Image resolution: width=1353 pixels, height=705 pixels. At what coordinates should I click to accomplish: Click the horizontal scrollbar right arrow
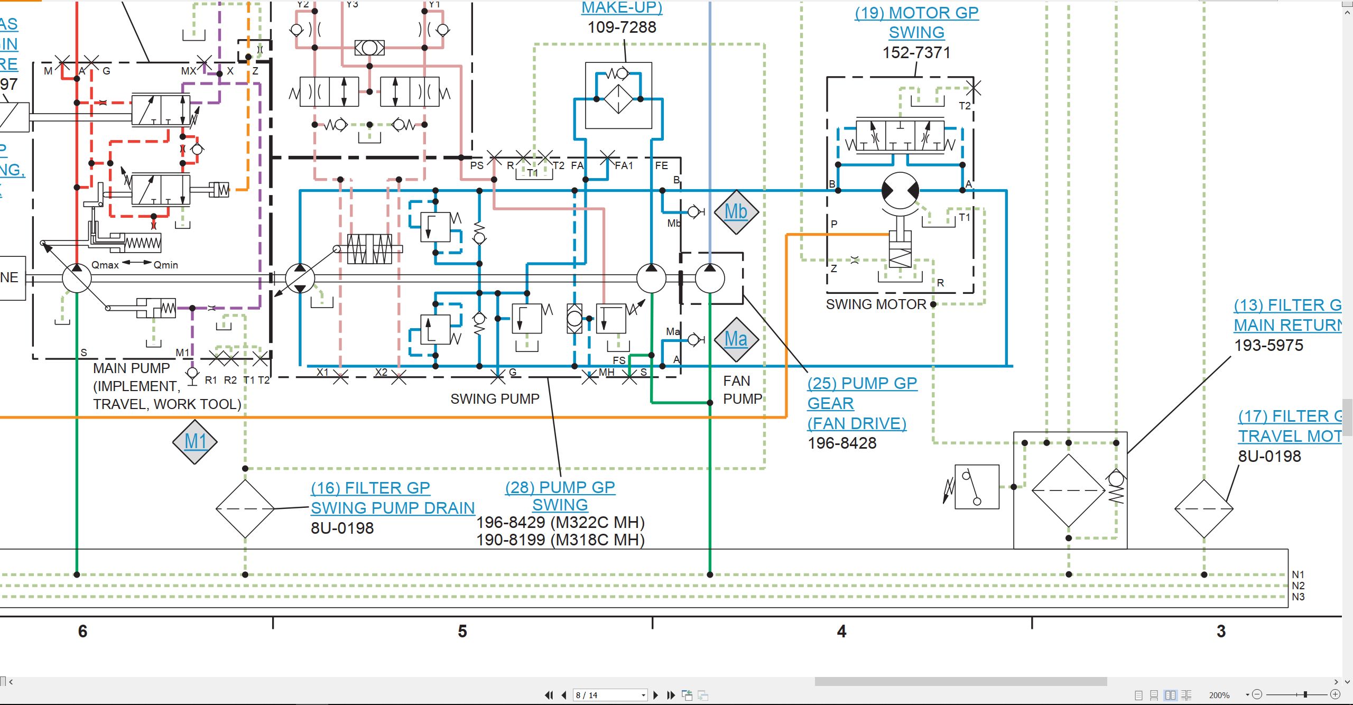pos(1336,682)
